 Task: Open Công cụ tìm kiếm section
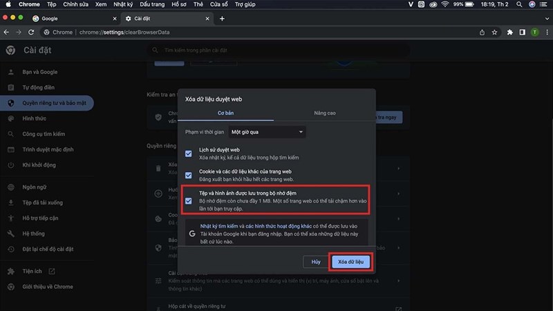[44, 134]
